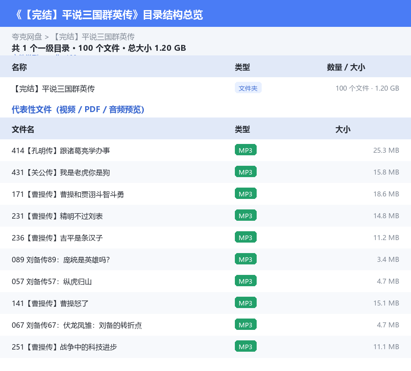The width and height of the screenshot is (411, 371).
Task: Select file 089 刘备传89：庞统是英雄吗？
Action: (x=61, y=259)
